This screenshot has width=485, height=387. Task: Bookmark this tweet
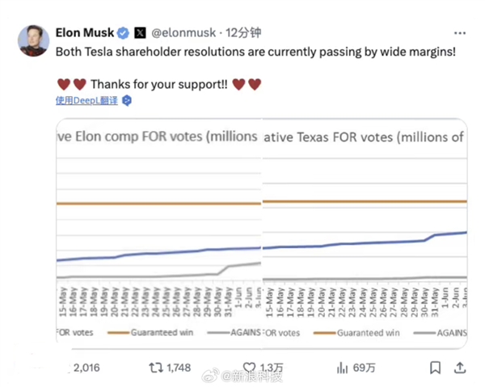(436, 368)
